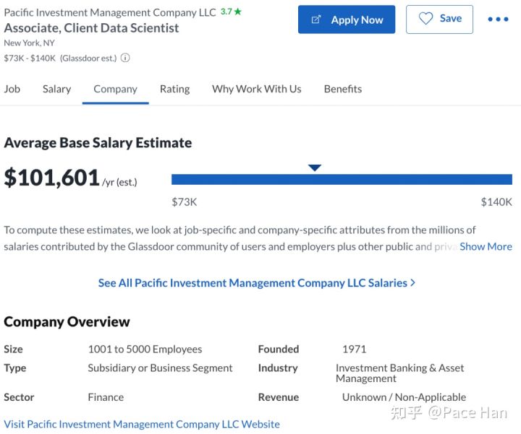Click the 3.7 company rating number
This screenshot has height=434, width=521.
pyautogui.click(x=226, y=12)
